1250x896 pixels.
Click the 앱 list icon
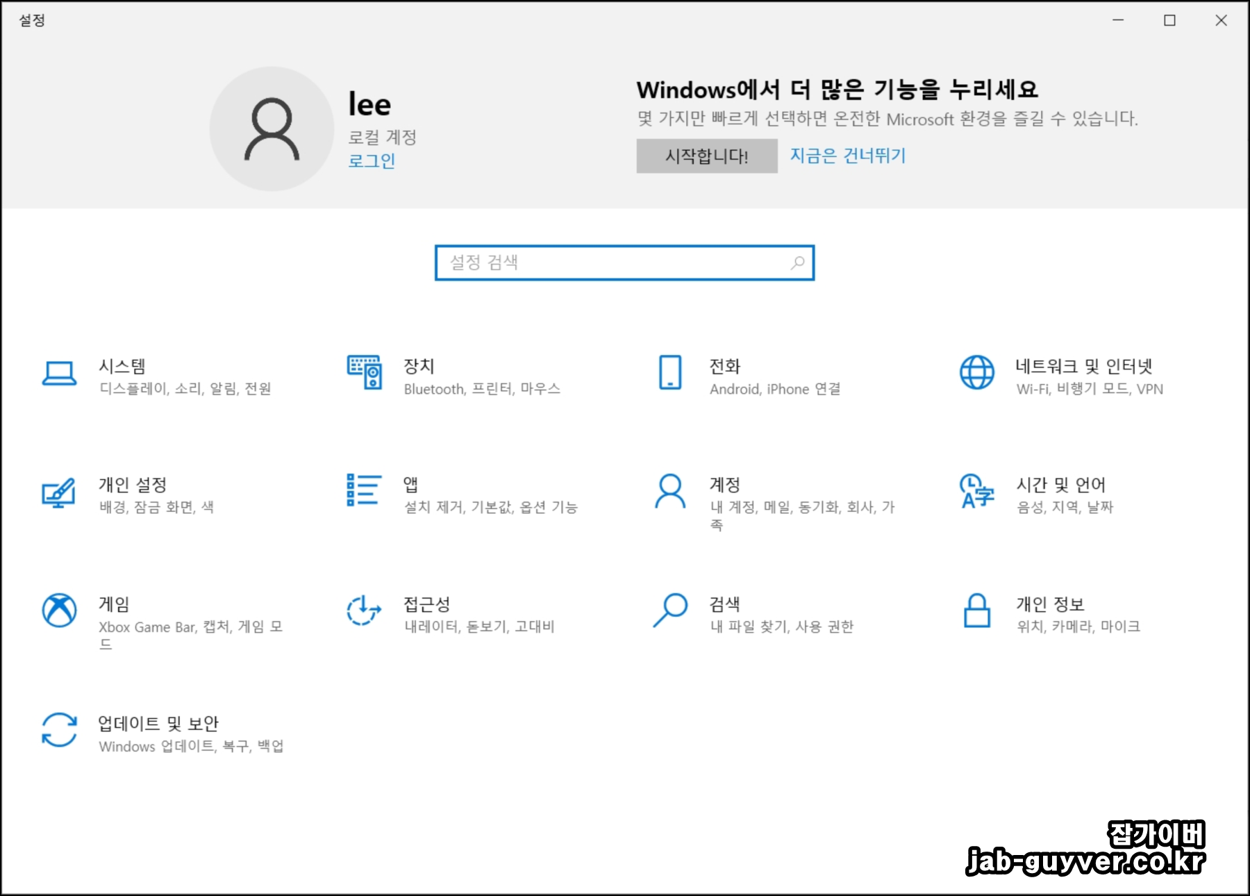point(364,490)
